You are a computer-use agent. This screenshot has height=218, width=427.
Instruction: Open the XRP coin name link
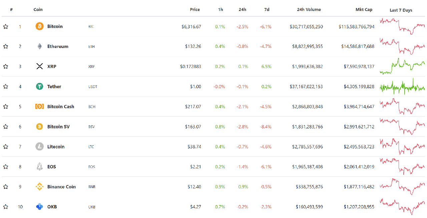pyautogui.click(x=52, y=66)
